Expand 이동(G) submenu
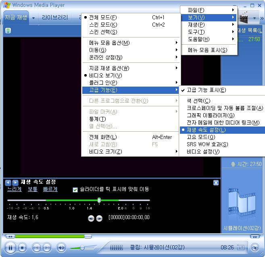The width and height of the screenshot is (265, 257). [130, 50]
